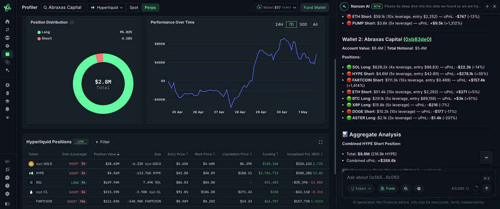Send the message with the up arrow
The height and width of the screenshot is (209, 500).
coord(486,189)
